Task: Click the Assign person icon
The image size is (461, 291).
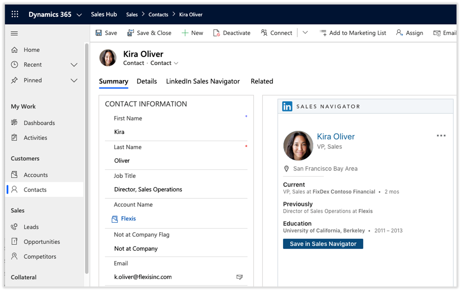Action: [x=399, y=33]
